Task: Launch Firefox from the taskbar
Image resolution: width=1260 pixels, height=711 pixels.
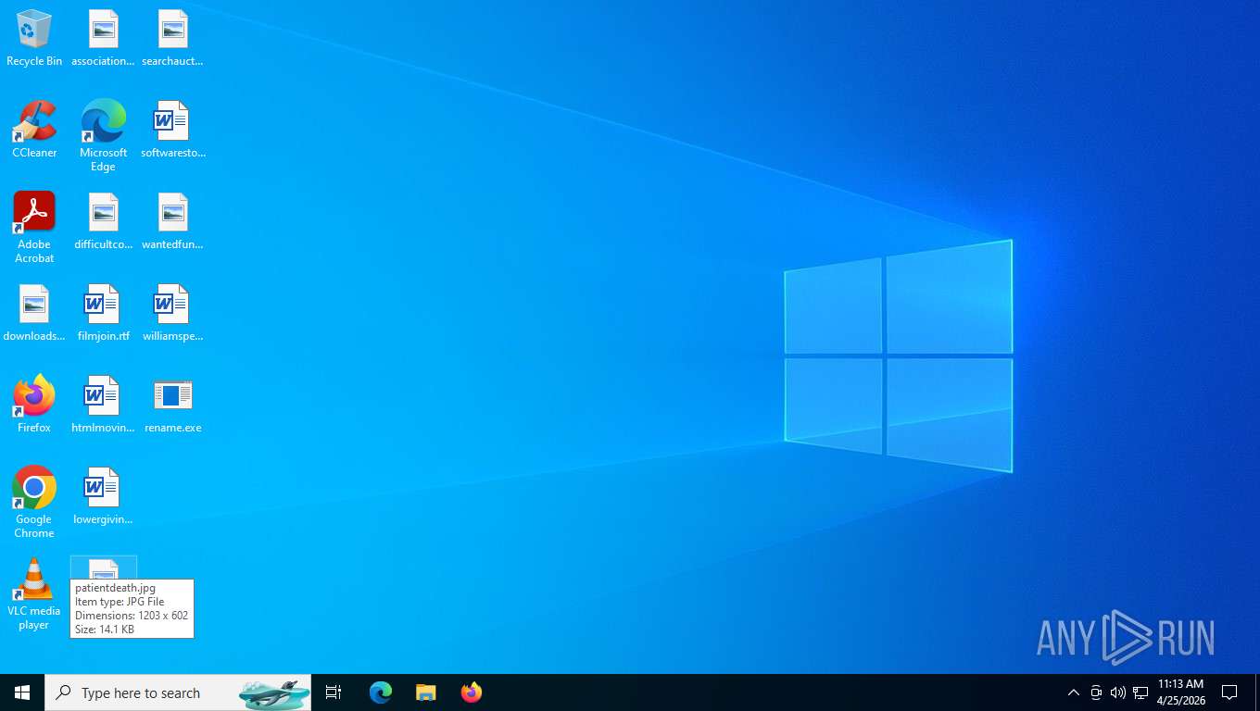Action: (x=471, y=692)
